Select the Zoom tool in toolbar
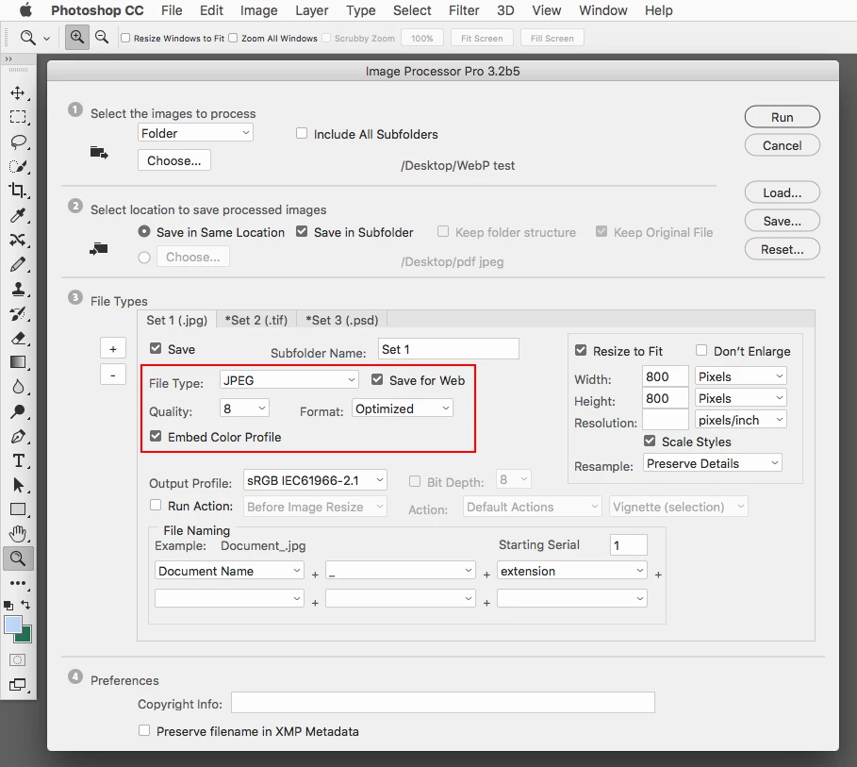 [18, 559]
